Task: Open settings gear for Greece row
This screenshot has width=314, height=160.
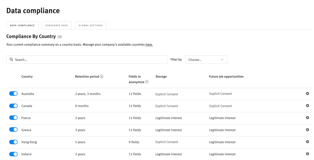Action: coord(307,130)
